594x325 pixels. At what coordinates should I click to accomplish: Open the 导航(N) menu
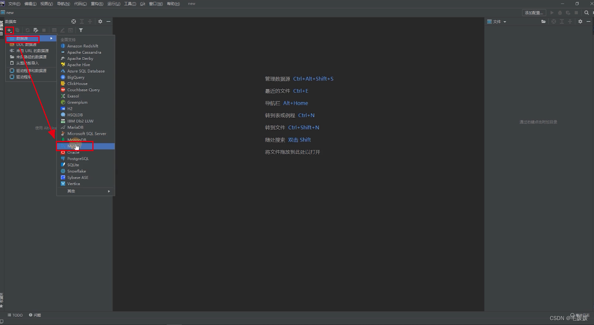pos(63,4)
